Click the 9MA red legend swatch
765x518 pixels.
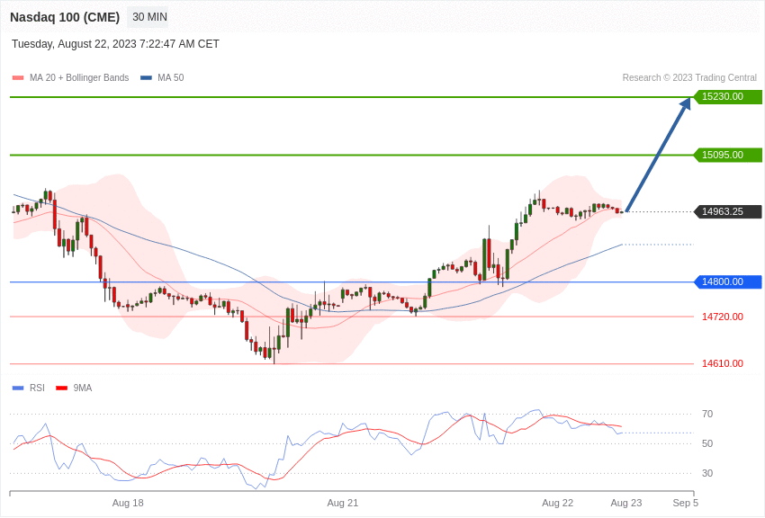(61, 388)
